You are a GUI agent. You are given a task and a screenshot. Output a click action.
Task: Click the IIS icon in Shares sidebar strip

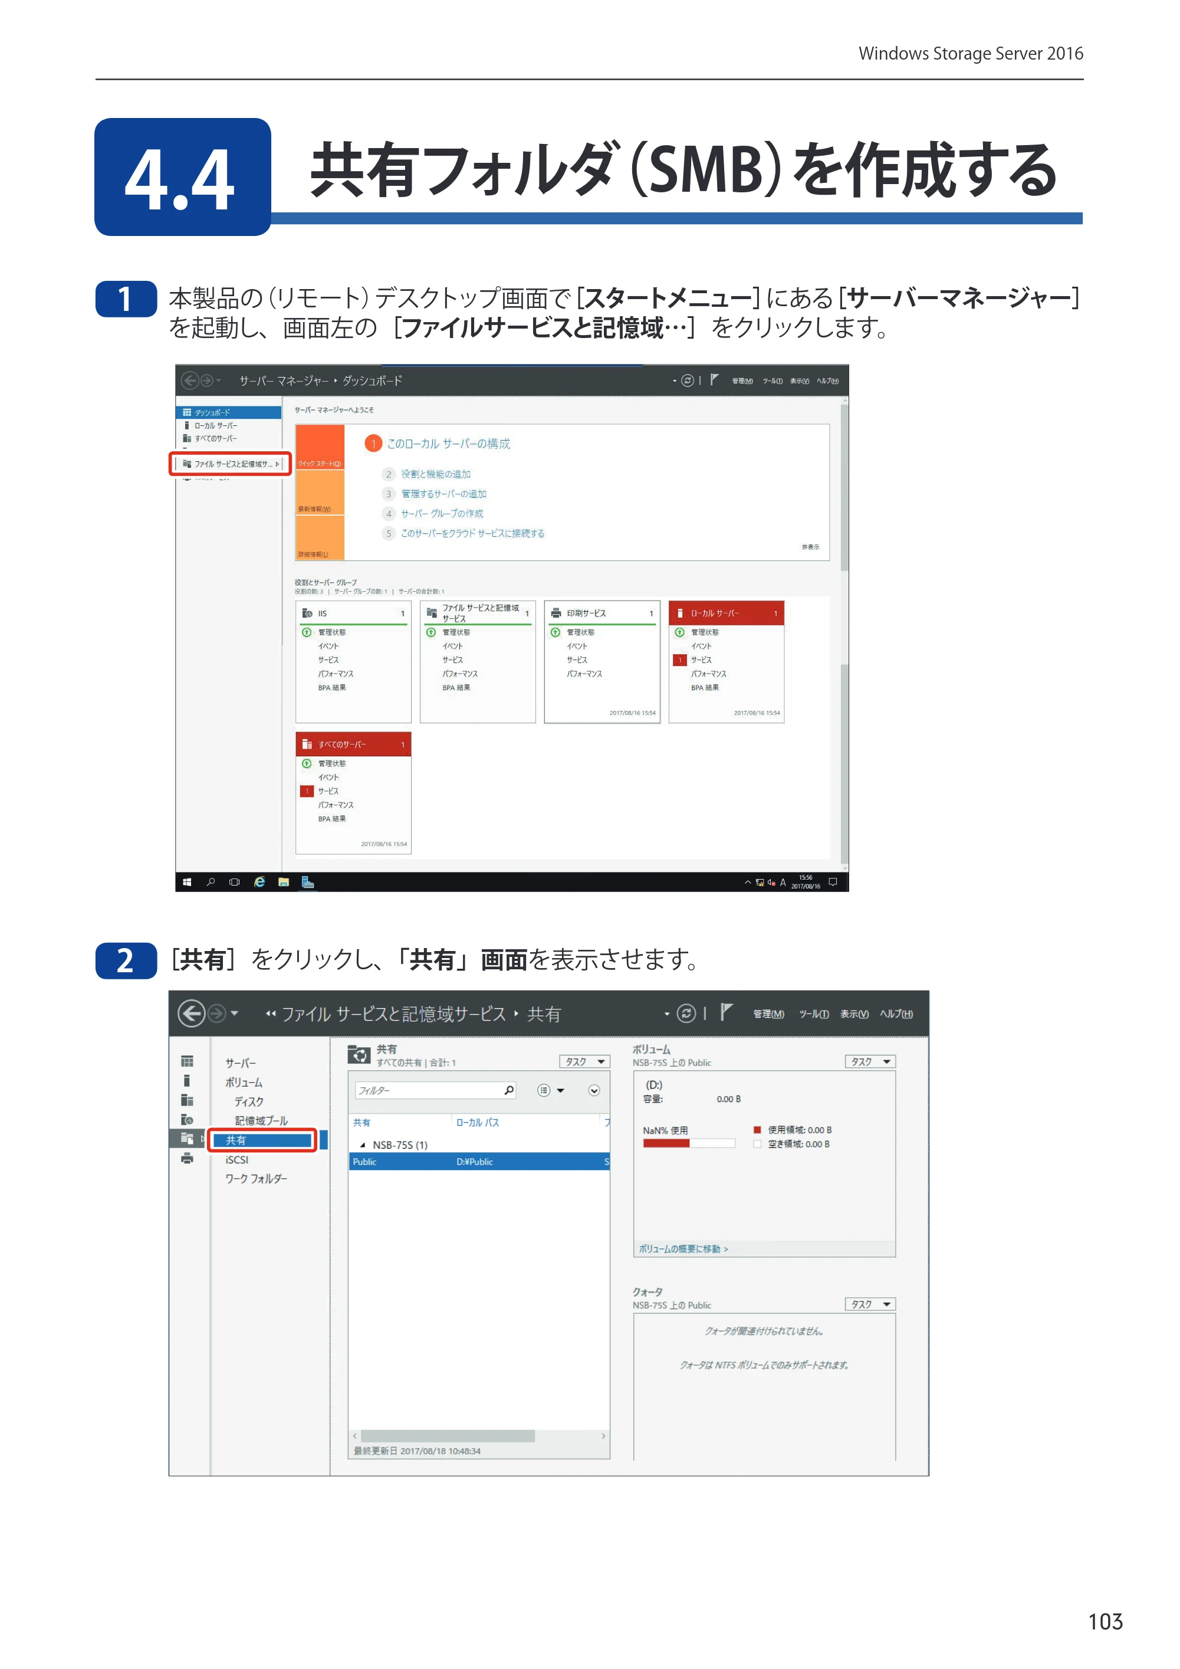188,1120
